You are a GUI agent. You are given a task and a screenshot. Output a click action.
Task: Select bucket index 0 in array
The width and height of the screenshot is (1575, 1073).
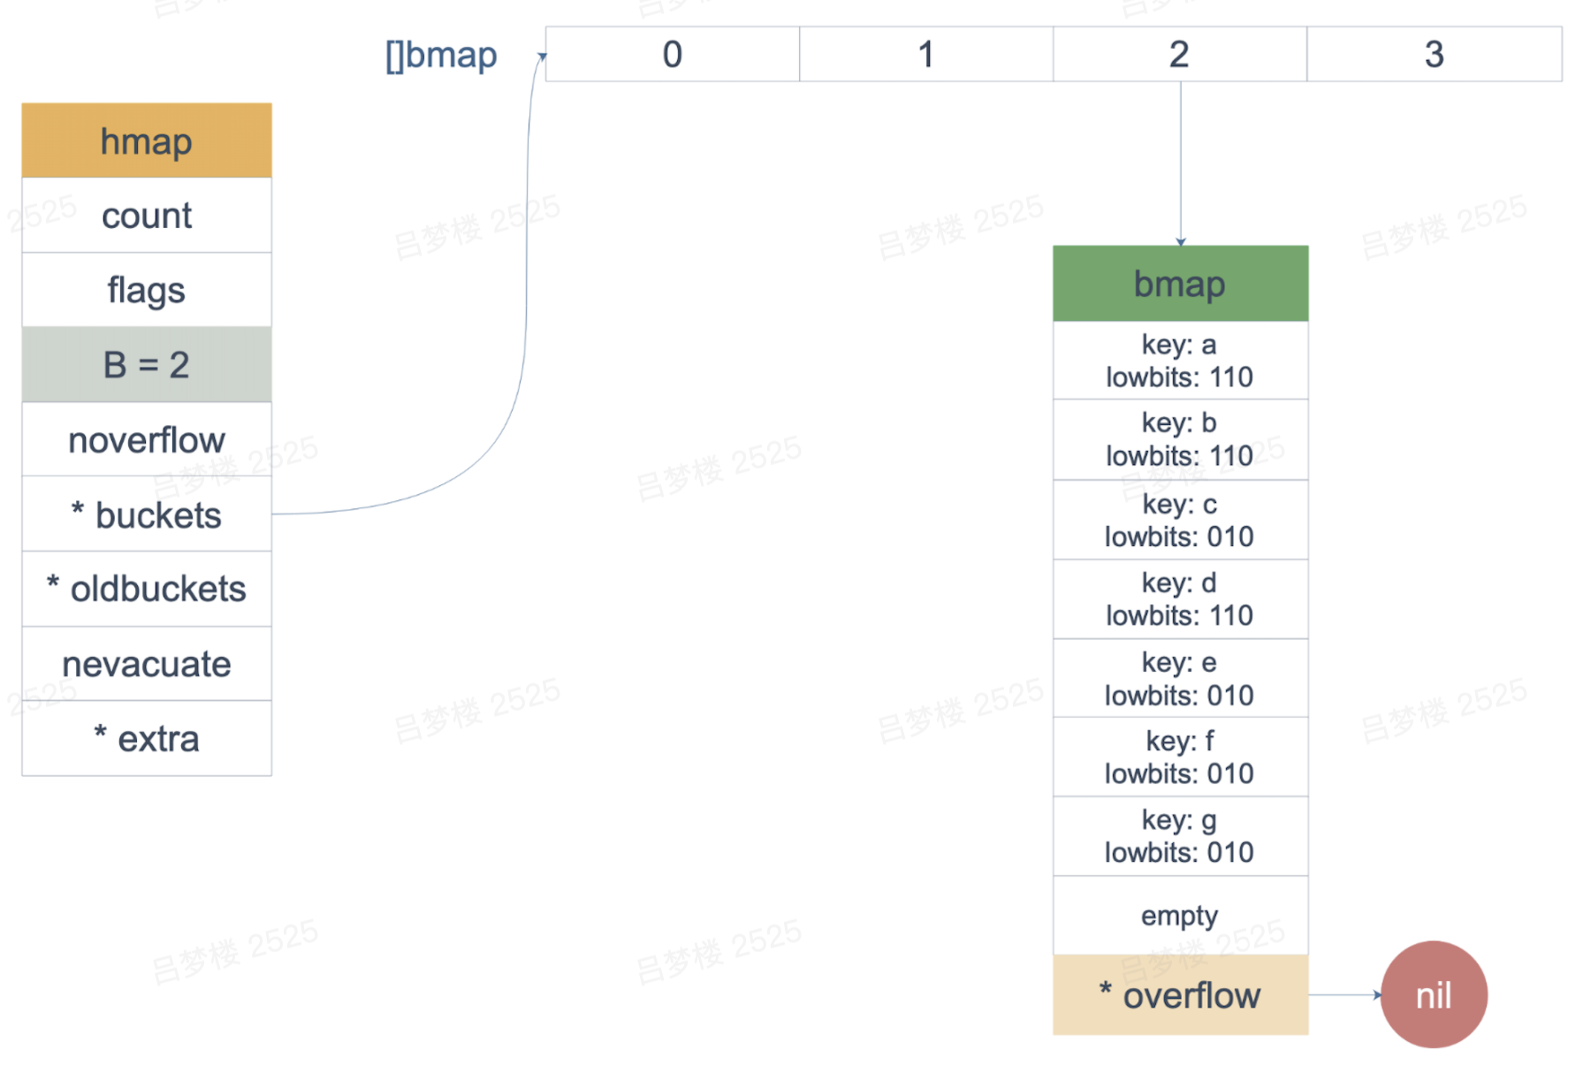[x=673, y=54]
